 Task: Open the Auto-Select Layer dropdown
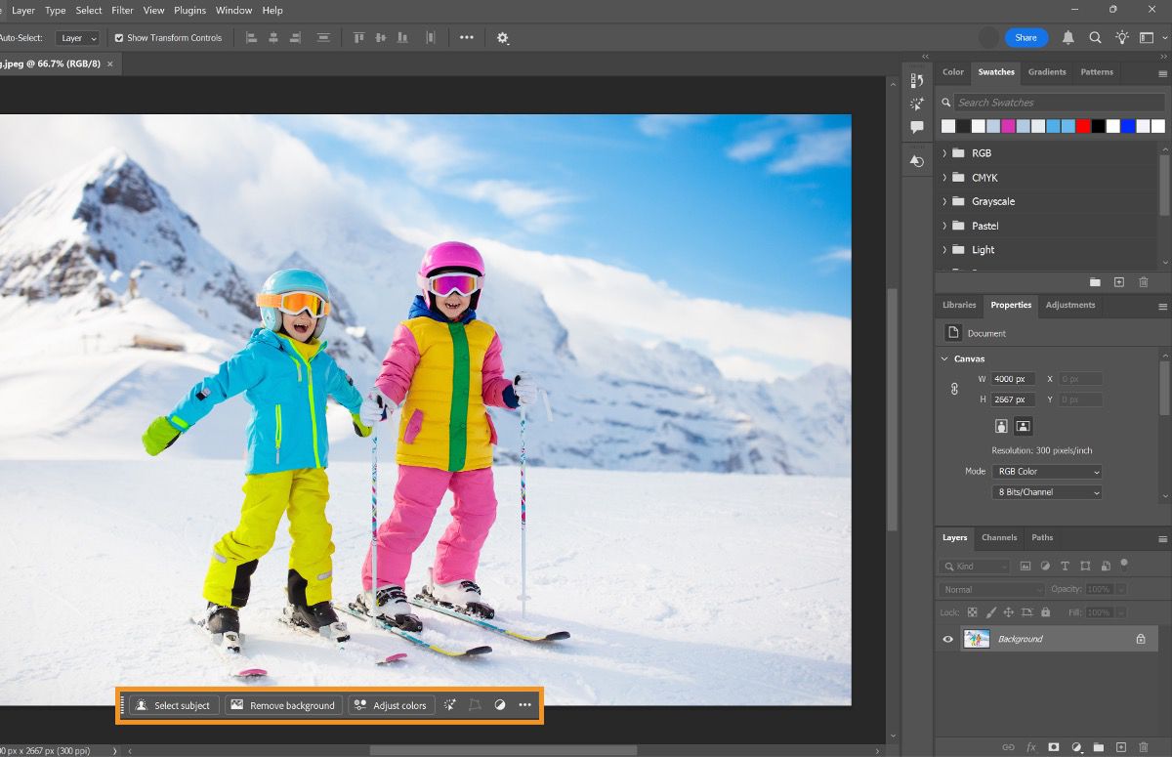pyautogui.click(x=77, y=37)
